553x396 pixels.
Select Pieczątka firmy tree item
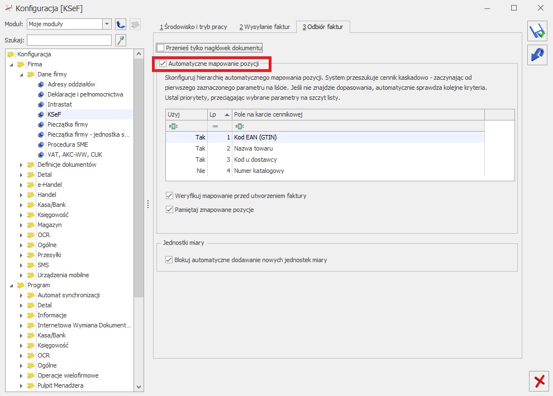[x=68, y=124]
